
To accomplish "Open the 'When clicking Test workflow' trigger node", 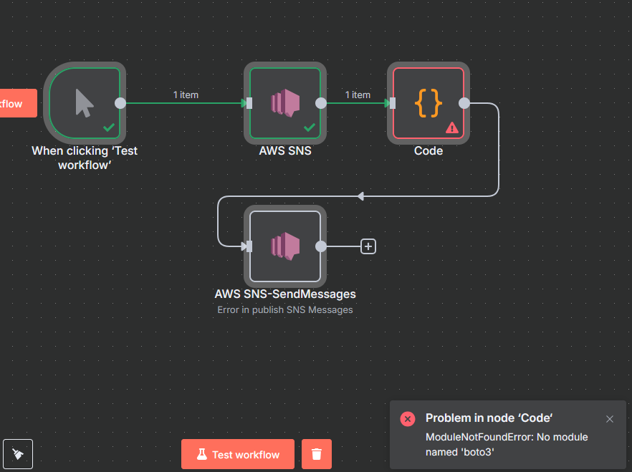I will pyautogui.click(x=85, y=103).
